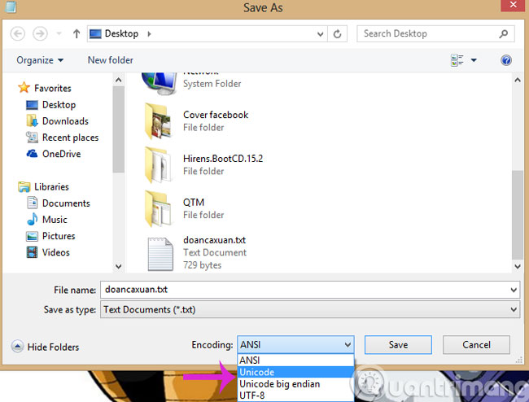The image size is (529, 402).
Task: Click the OneDrive cloud icon
Action: [32, 154]
